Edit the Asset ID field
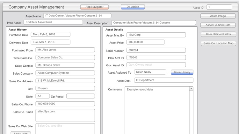 point(221,7)
